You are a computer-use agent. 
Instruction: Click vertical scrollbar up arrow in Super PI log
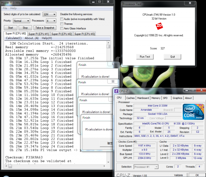[108, 43]
